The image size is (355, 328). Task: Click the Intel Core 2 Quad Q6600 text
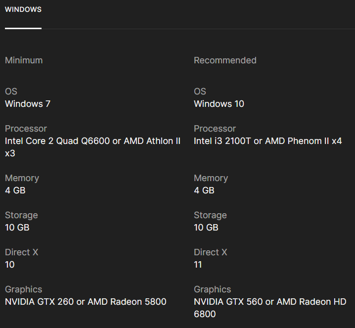pos(58,141)
